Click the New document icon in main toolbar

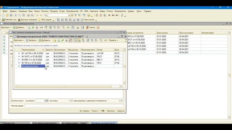pos(3,15)
